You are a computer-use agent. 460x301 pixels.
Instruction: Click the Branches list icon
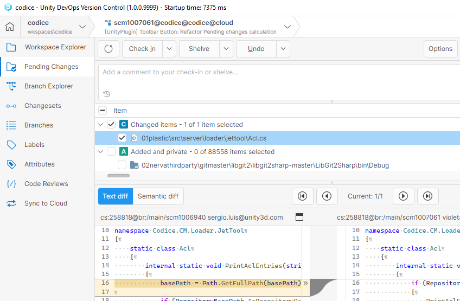tap(11, 125)
